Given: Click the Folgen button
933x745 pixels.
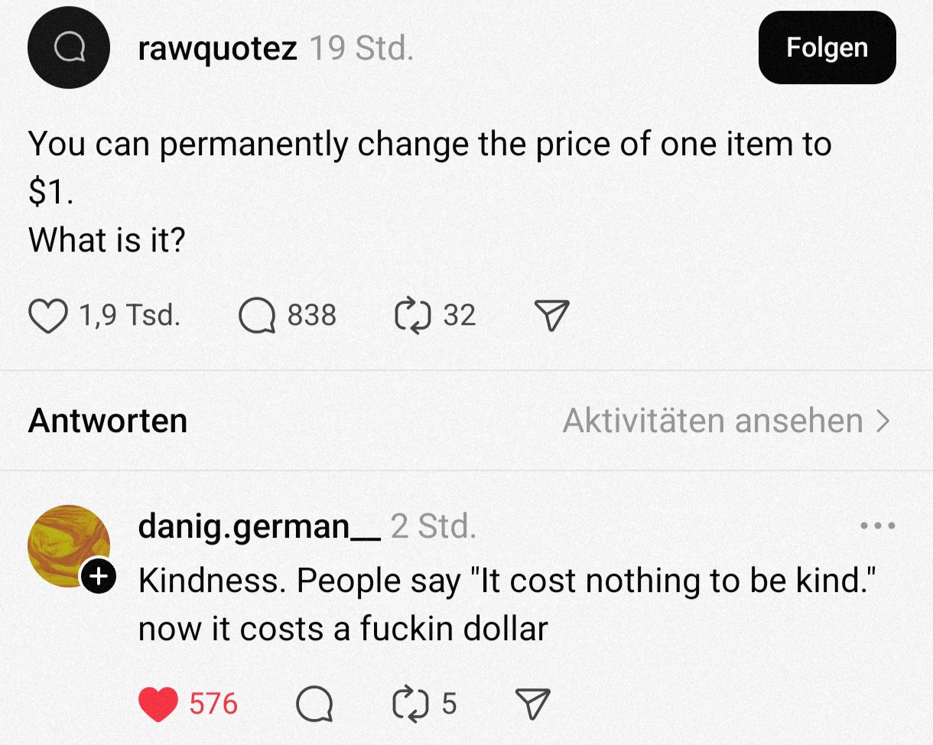Looking at the screenshot, I should 827,47.
